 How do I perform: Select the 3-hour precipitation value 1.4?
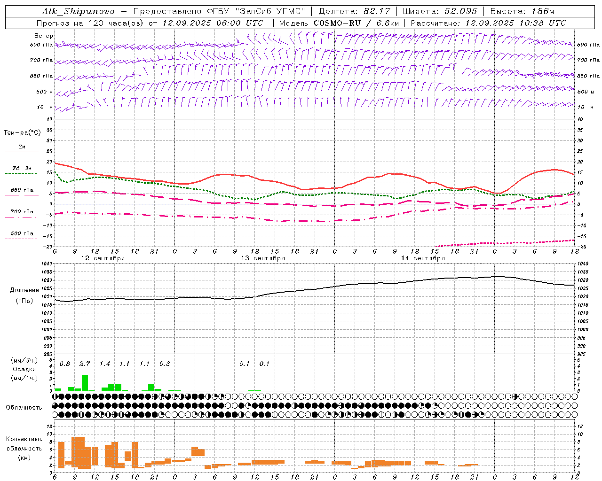104,364
